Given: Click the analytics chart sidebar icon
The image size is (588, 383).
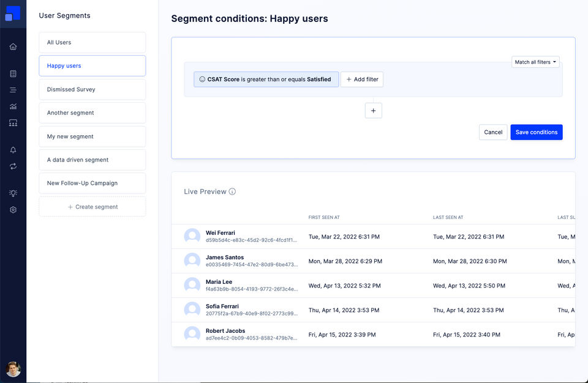Looking at the screenshot, I should tap(13, 106).
